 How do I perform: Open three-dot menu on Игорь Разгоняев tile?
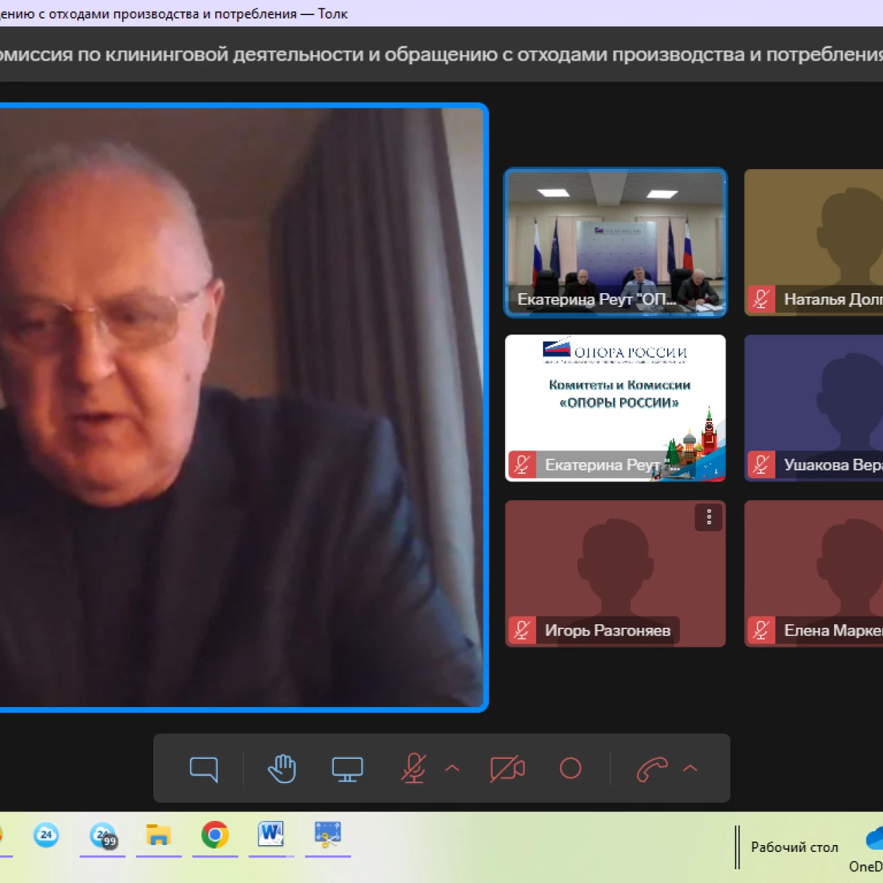tap(708, 517)
